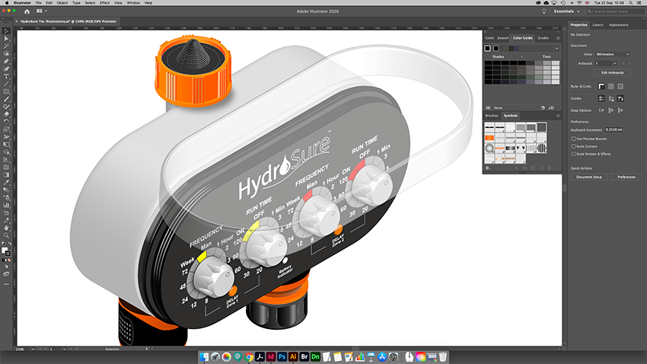Screen dimensions: 647x364
Task: Select the Rectangle tool
Action: pyautogui.click(x=6, y=91)
